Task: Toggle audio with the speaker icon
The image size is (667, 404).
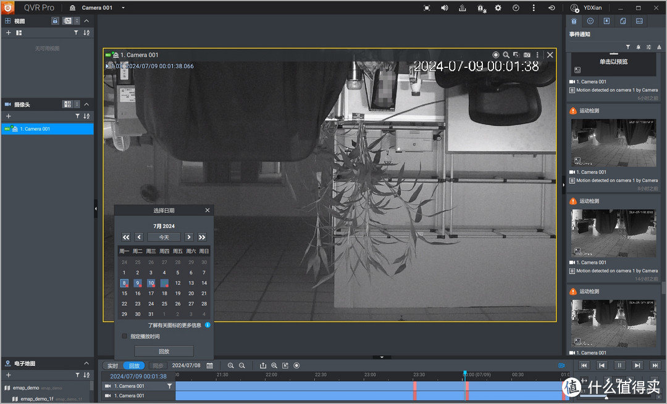Action: [444, 8]
